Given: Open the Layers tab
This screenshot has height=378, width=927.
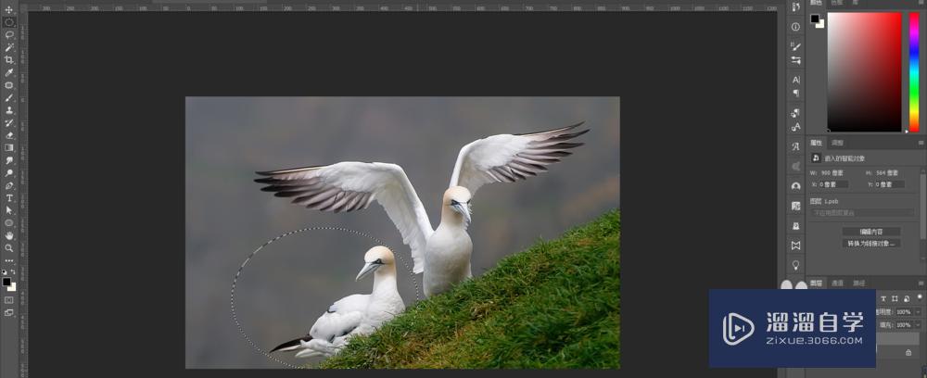Looking at the screenshot, I should coord(817,283).
